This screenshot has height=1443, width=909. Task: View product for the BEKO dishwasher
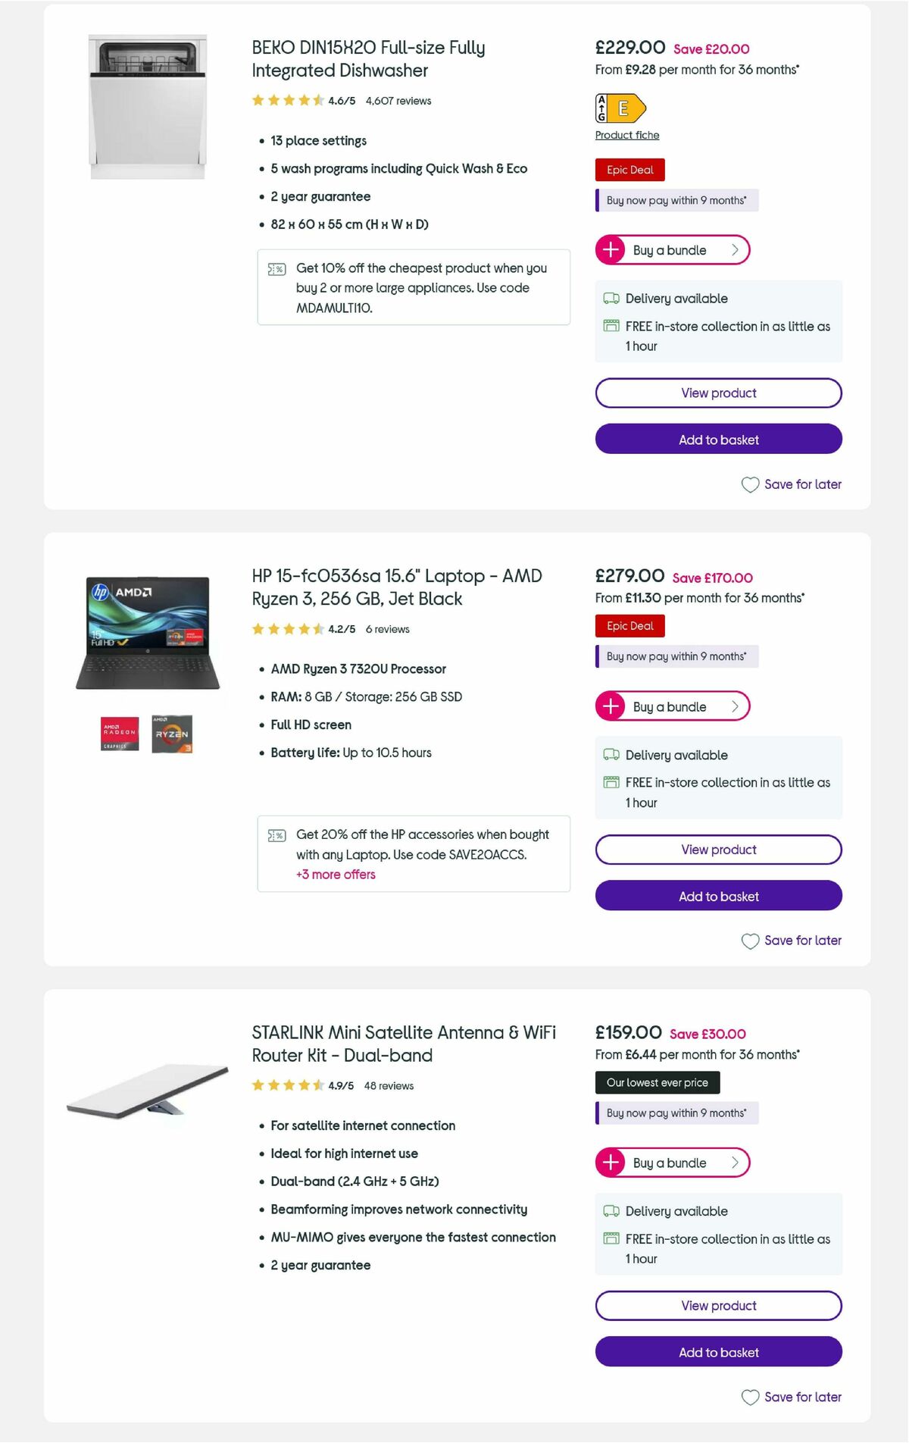click(718, 393)
